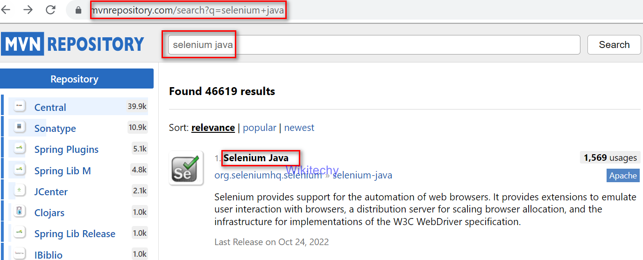Click the JCenter repository icon
This screenshot has width=643, height=260.
[19, 191]
